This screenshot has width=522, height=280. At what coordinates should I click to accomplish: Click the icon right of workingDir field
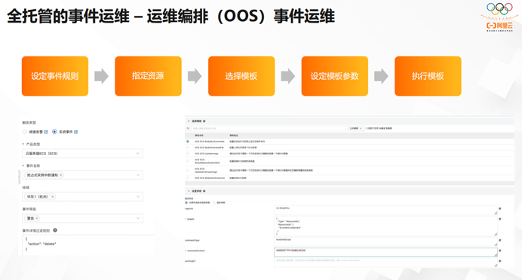pyautogui.click(x=500, y=261)
